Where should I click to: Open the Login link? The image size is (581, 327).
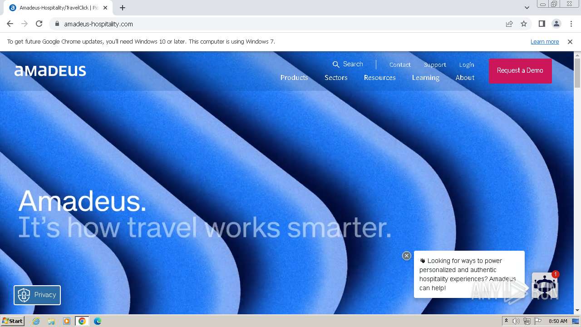(x=466, y=64)
